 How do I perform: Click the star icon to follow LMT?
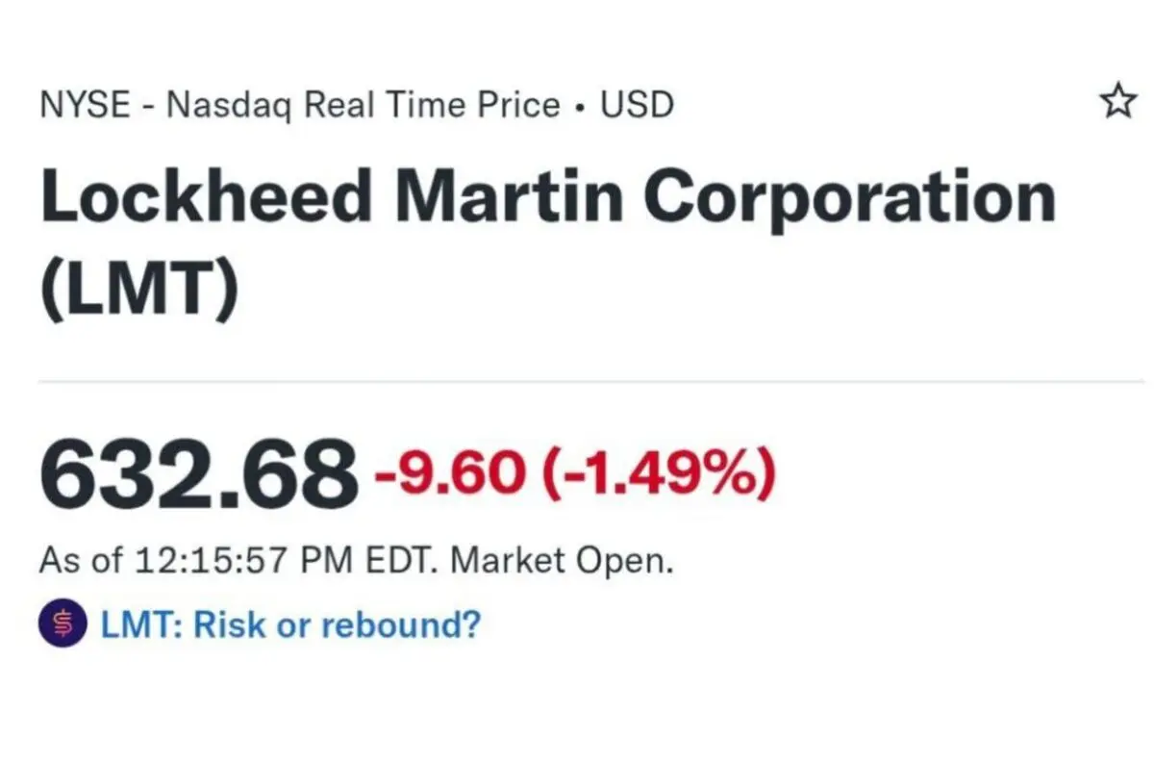(x=1117, y=102)
